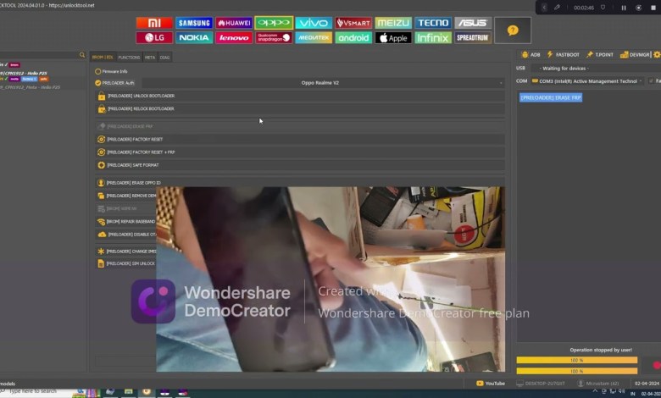Select the Android brand logo

353,38
